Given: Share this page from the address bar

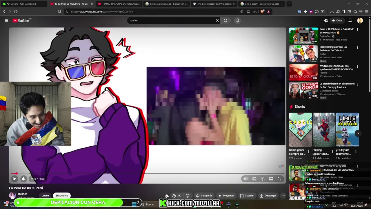Looking at the screenshot, I should coord(255,12).
